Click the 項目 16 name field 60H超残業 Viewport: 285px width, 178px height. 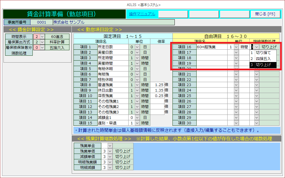(211, 47)
